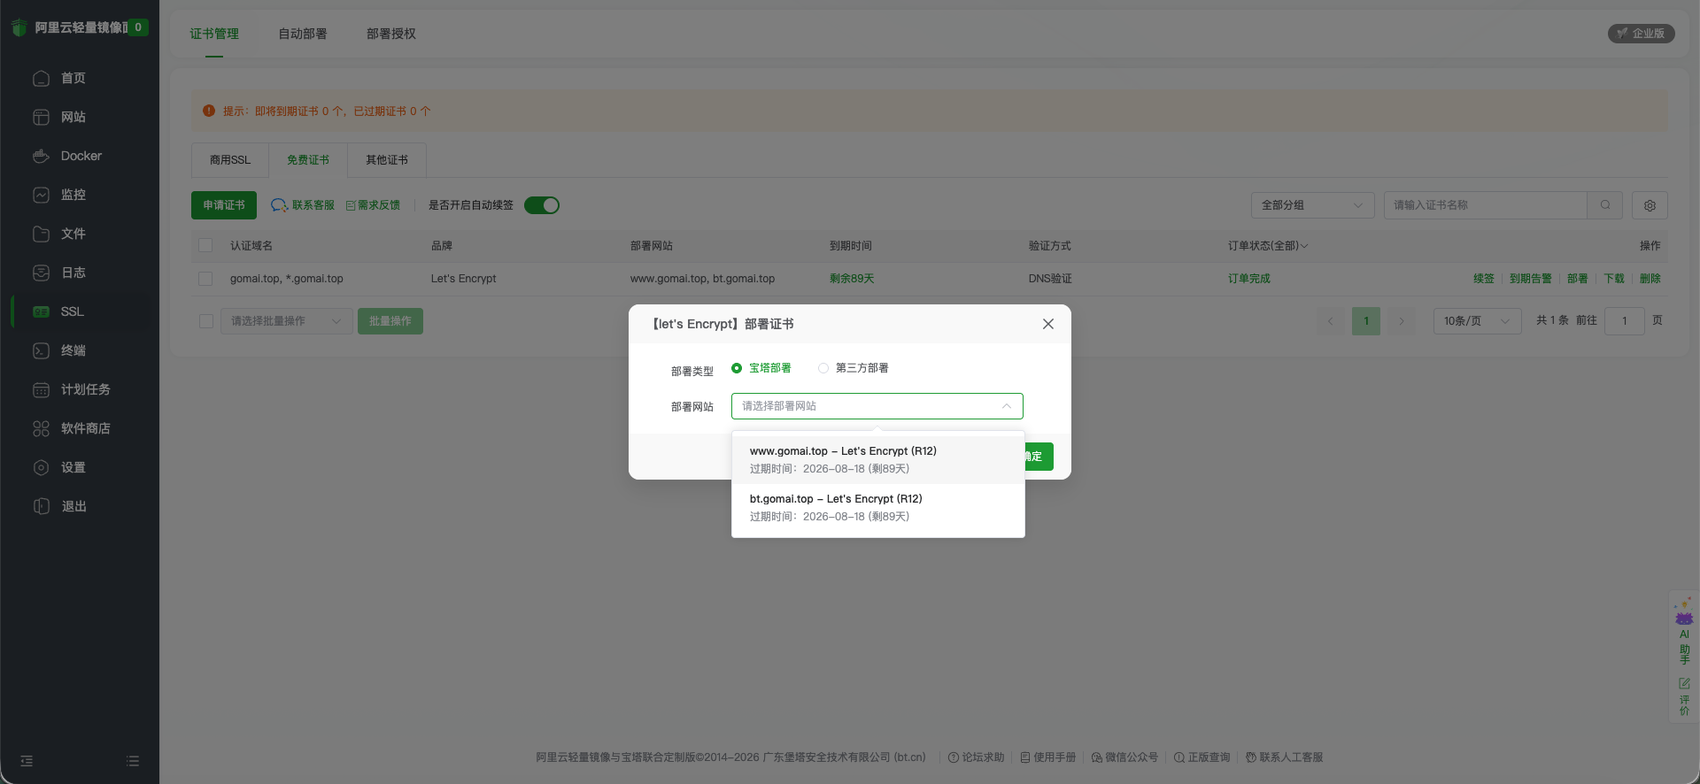Click the search magnifier icon for certificates
The width and height of the screenshot is (1700, 784).
click(x=1605, y=205)
